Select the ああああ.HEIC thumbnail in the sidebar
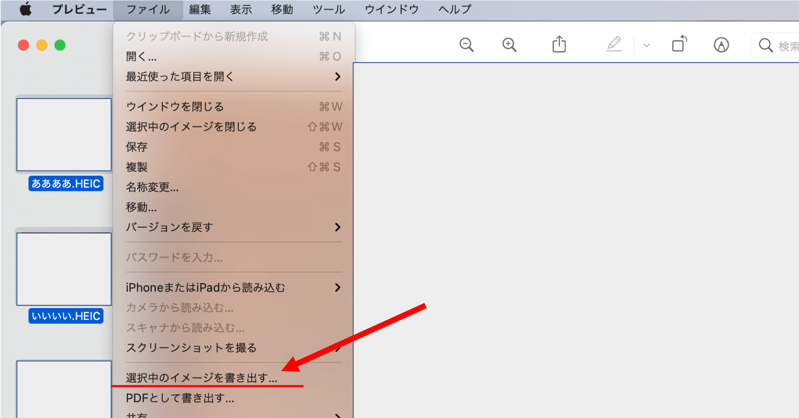 [x=64, y=135]
